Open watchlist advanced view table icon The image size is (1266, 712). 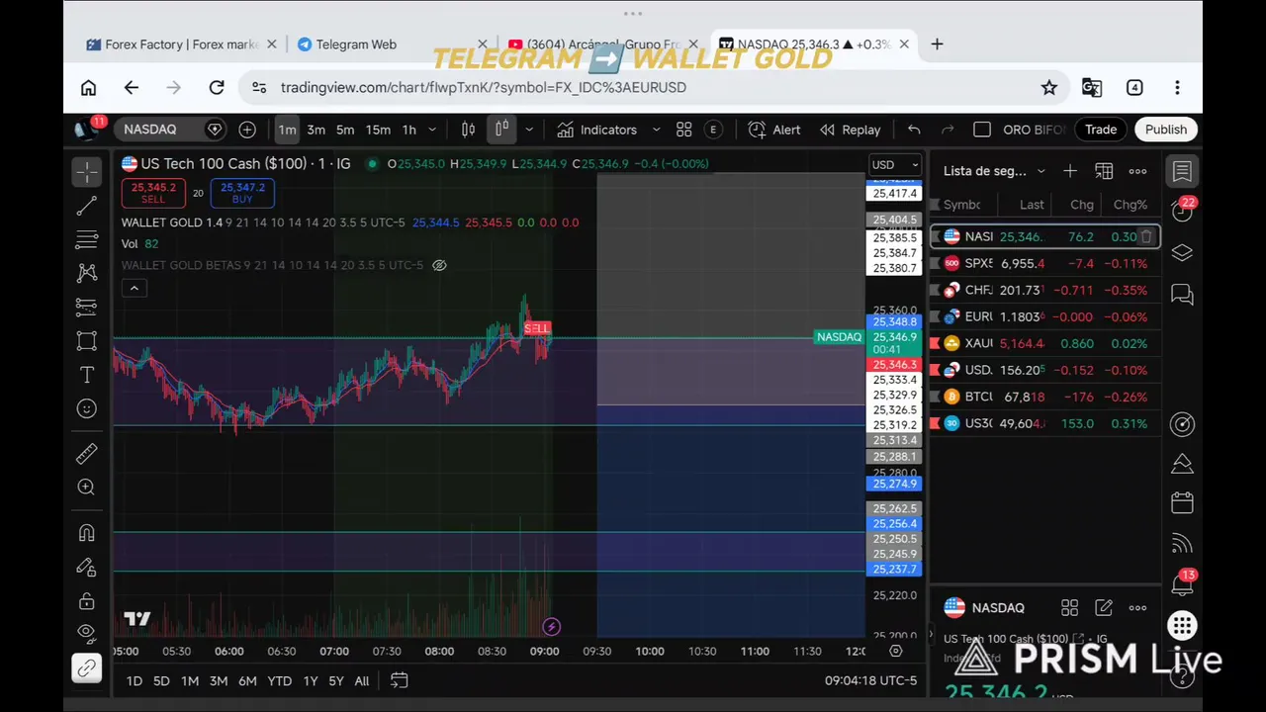(1104, 171)
